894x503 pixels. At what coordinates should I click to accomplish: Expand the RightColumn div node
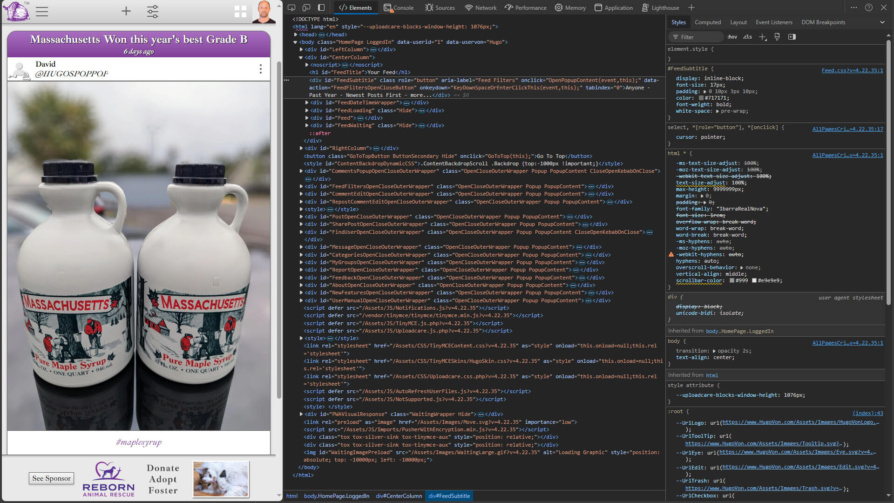[x=301, y=148]
